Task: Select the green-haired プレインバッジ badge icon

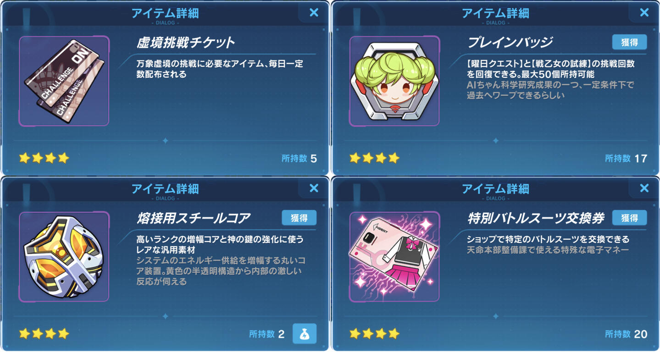Action: [394, 81]
